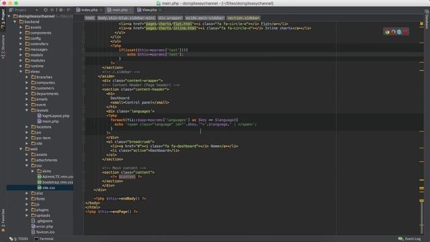
Task: Click scroll from source target icon
Action: (46, 10)
